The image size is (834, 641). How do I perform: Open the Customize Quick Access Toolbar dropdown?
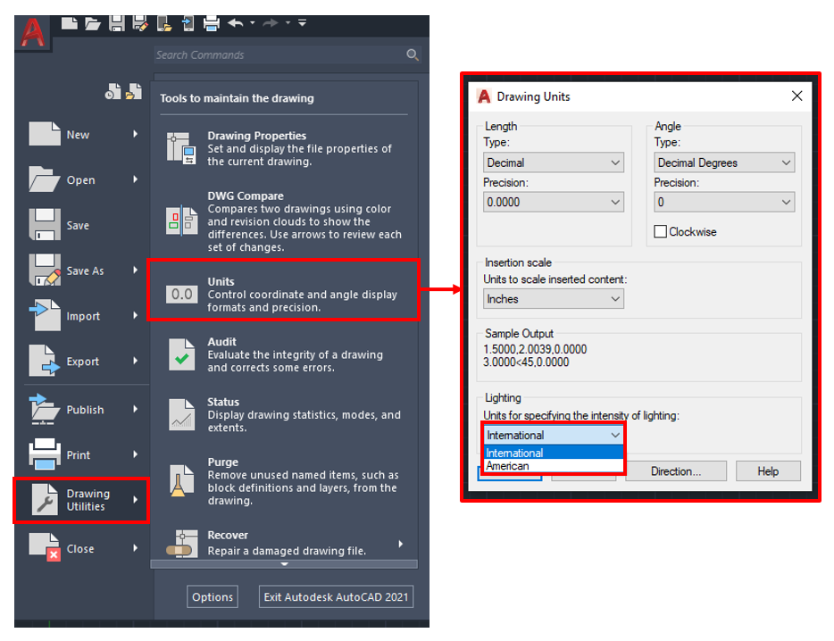coord(302,23)
